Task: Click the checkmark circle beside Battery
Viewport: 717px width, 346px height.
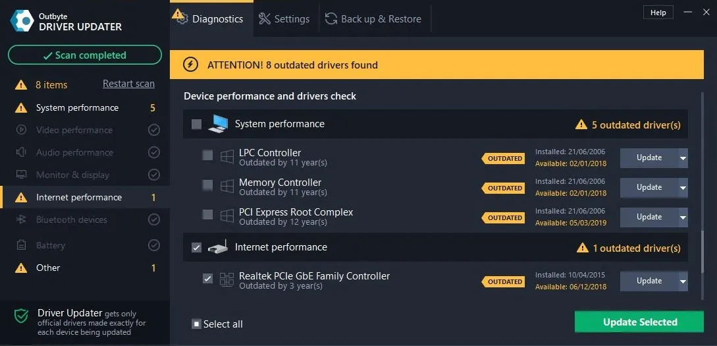Action: [154, 245]
